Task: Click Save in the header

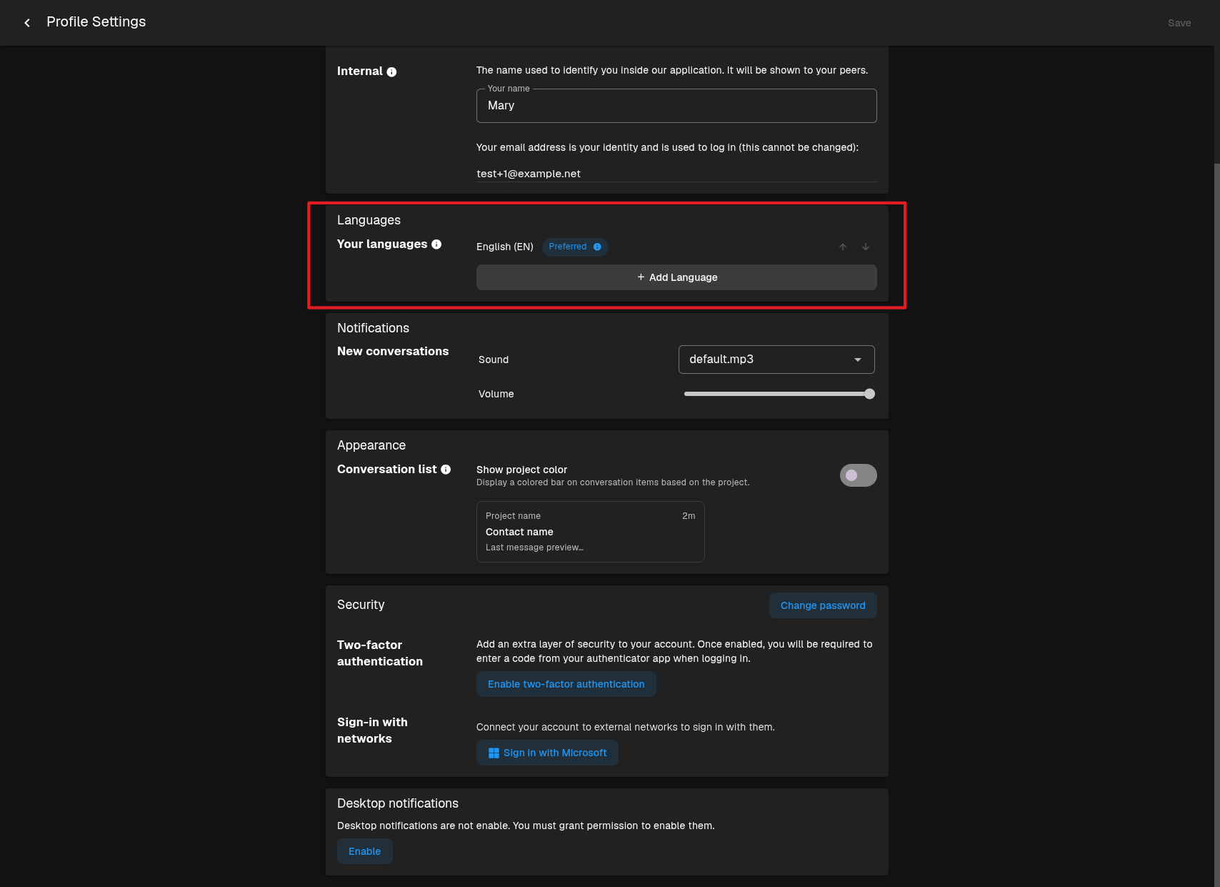Action: pos(1179,23)
